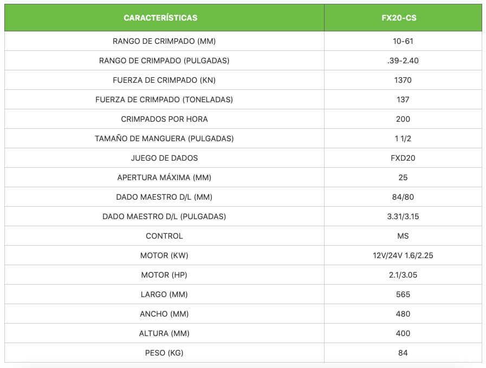Screen dimensions: 486x368
Task: Select the RANGO DE CRIMPADO (MM) label
Action: pyautogui.click(x=164, y=41)
